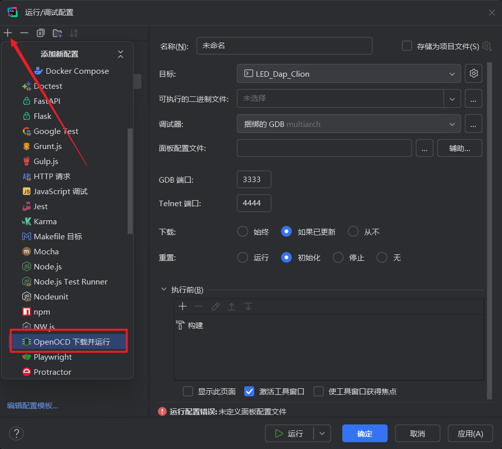
Task: Click the 运行 run button
Action: click(x=289, y=433)
